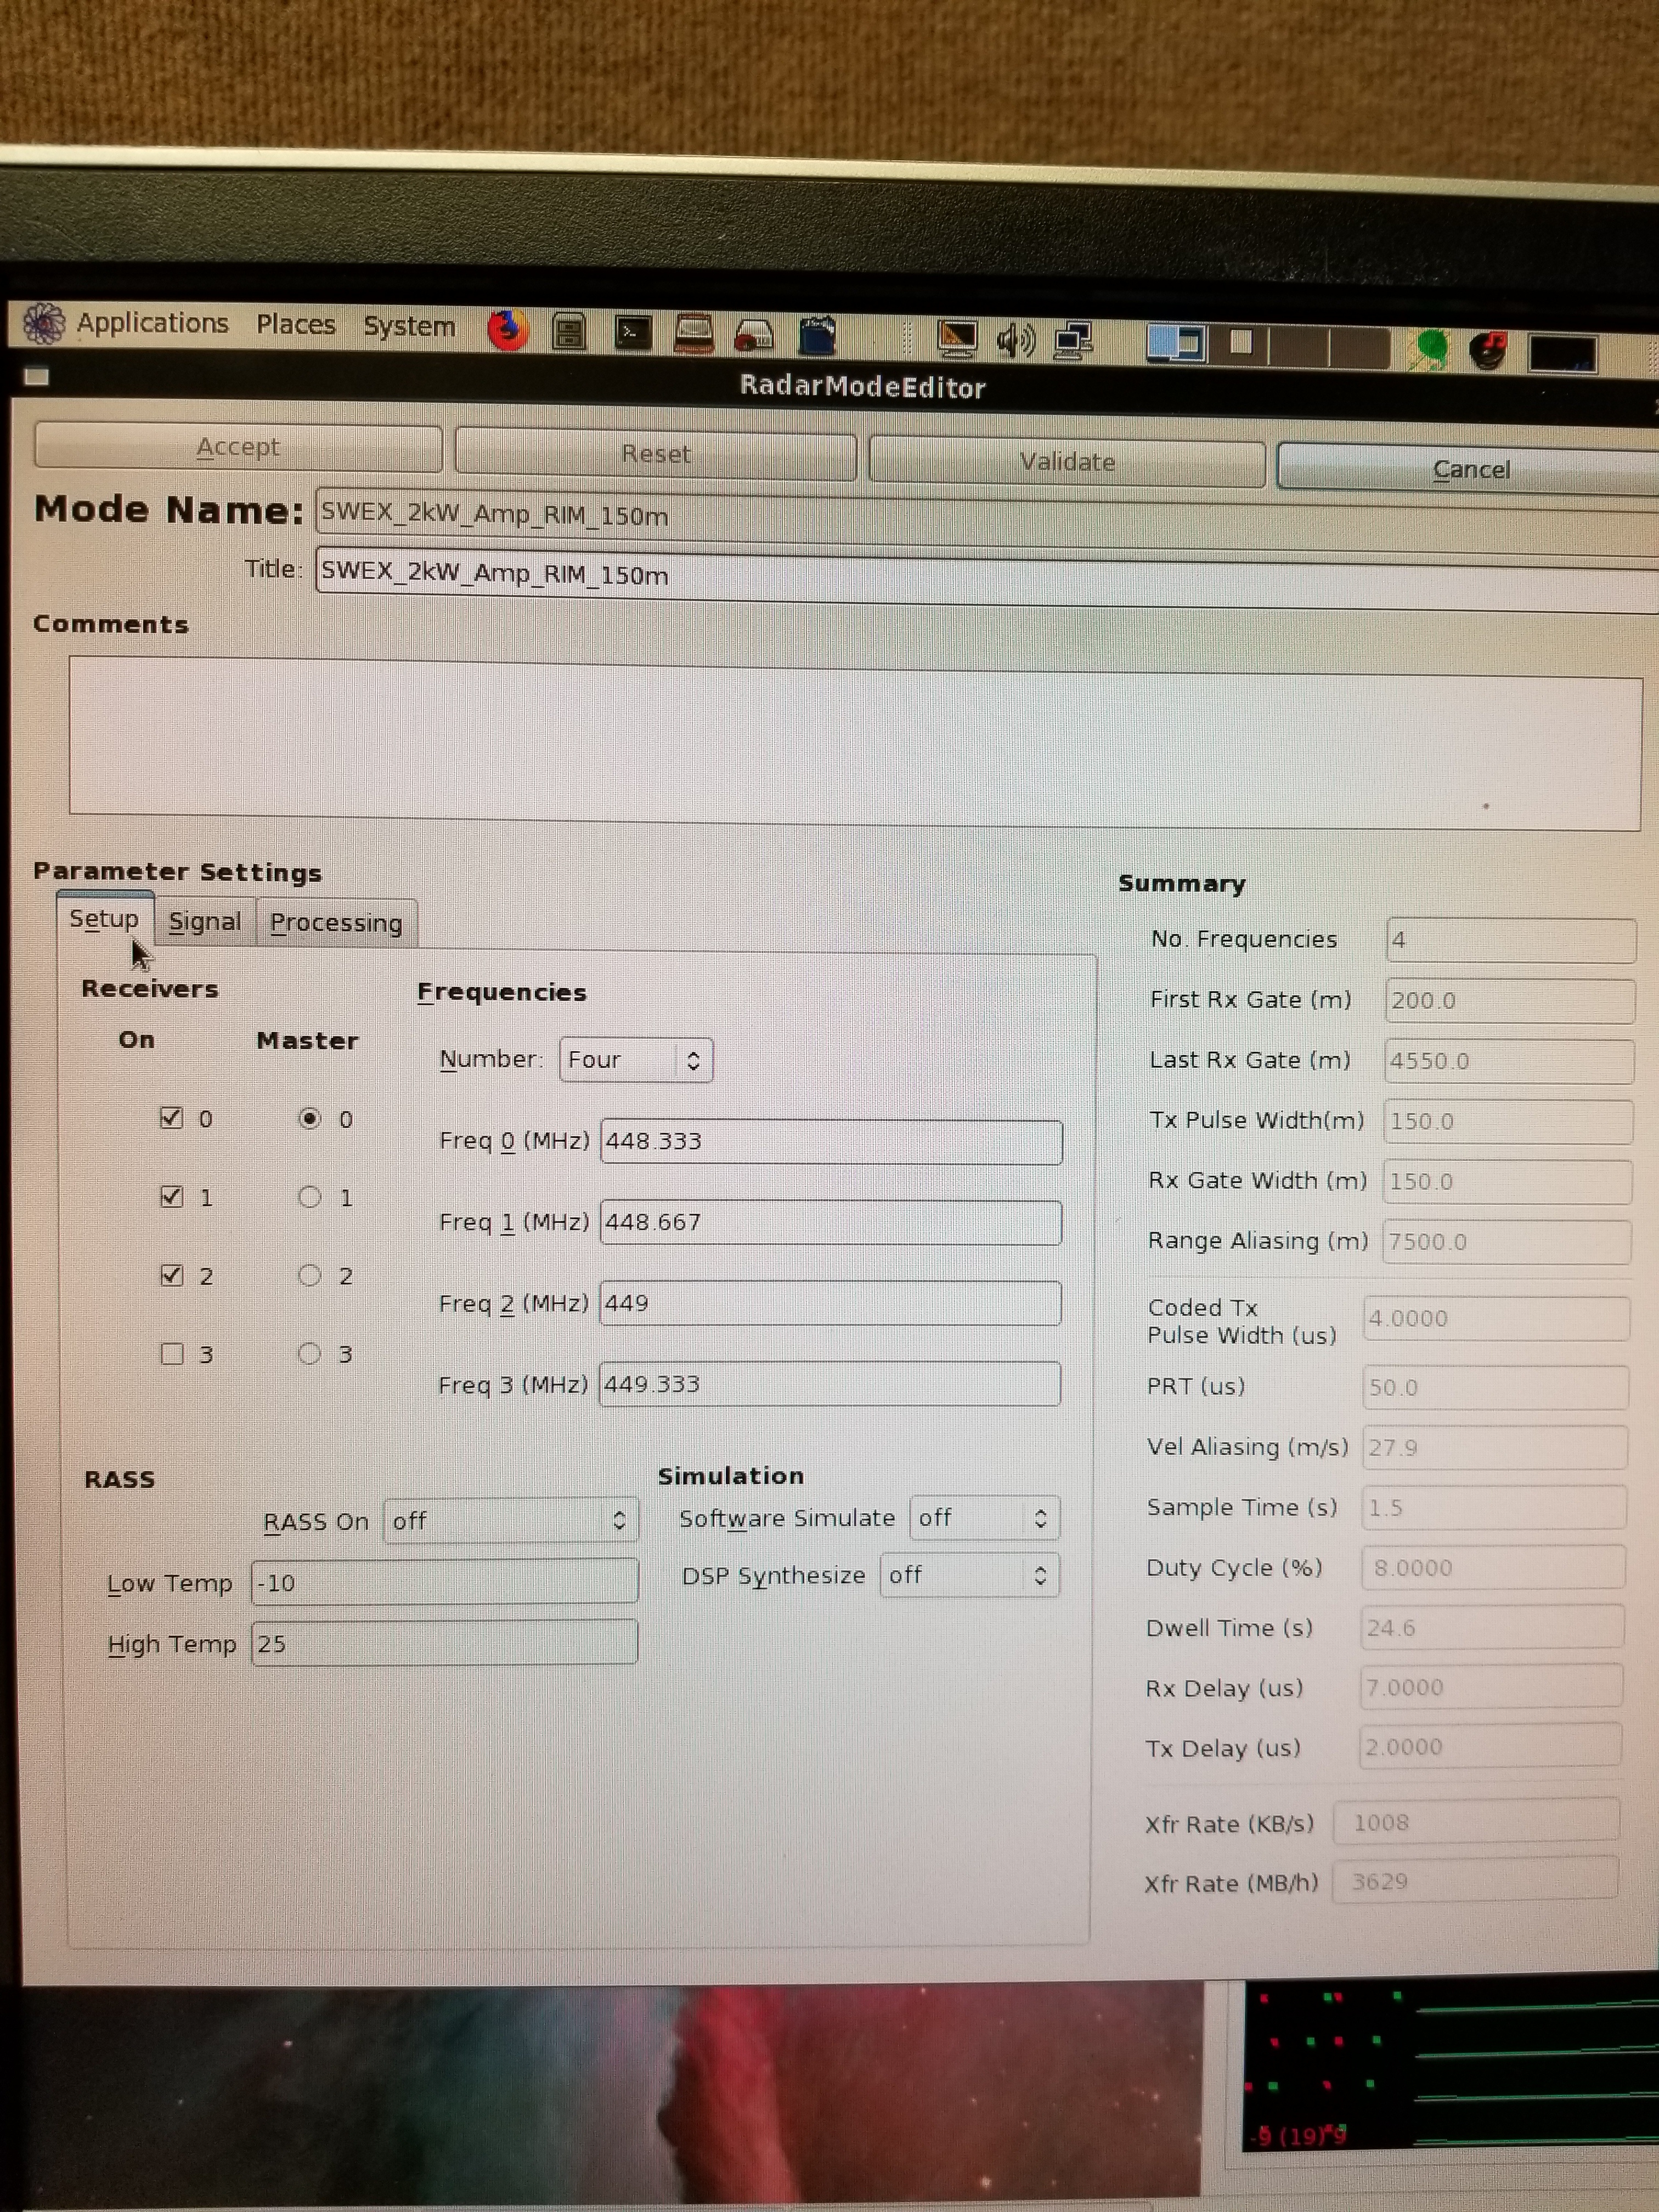This screenshot has width=1659, height=2212.
Task: Switch to the Signal tab
Action: click(205, 921)
